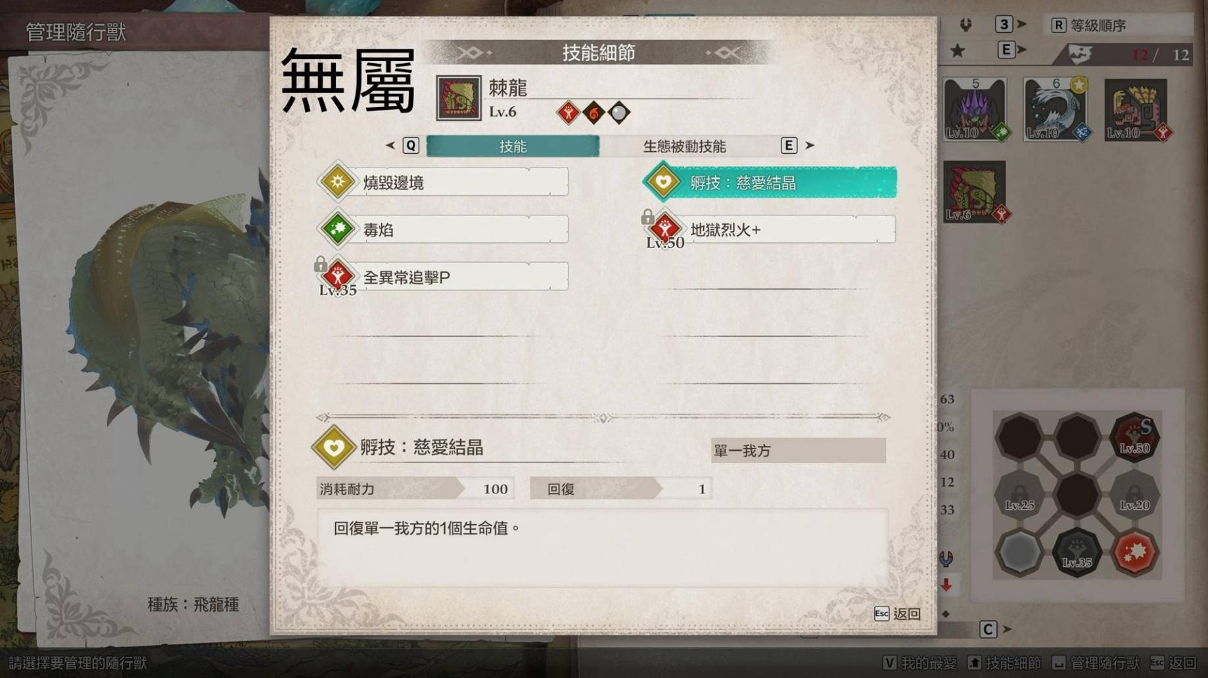Click the Esc 返回 button in dialog
The width and height of the screenshot is (1208, 678).
pos(897,614)
